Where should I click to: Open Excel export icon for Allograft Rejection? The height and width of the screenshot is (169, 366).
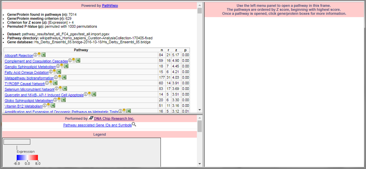43,55
